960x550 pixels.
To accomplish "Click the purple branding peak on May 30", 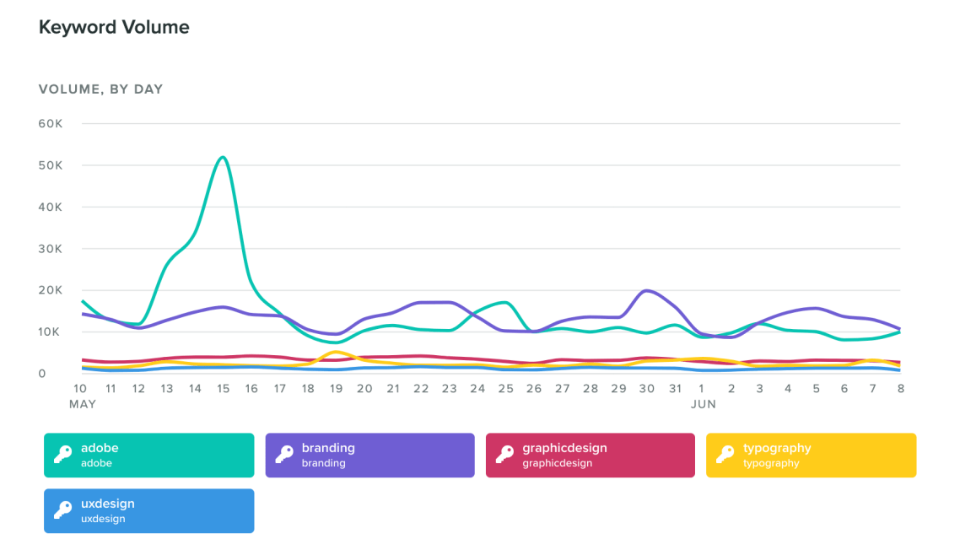I will tap(647, 290).
